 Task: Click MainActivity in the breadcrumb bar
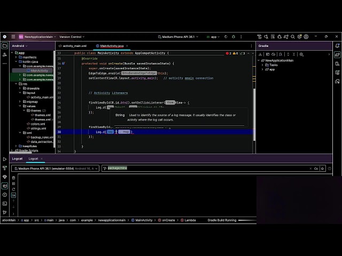142,220
